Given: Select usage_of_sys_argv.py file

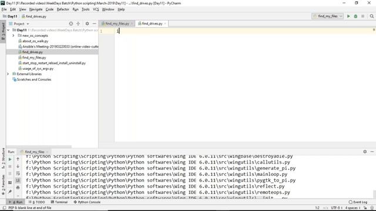Looking at the screenshot, I should click(38, 69).
